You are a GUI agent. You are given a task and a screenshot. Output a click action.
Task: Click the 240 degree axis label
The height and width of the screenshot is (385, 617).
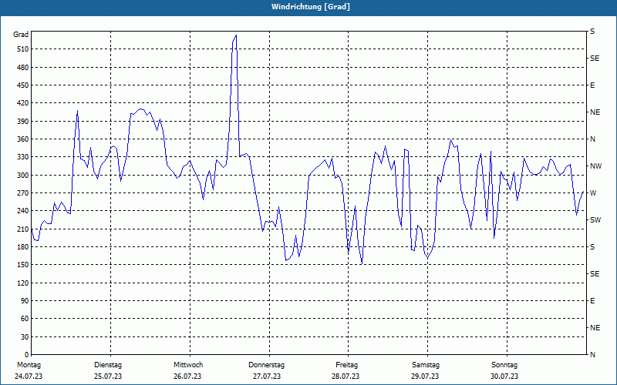[23, 211]
